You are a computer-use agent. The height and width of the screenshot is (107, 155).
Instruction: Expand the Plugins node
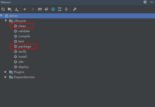click(6, 72)
